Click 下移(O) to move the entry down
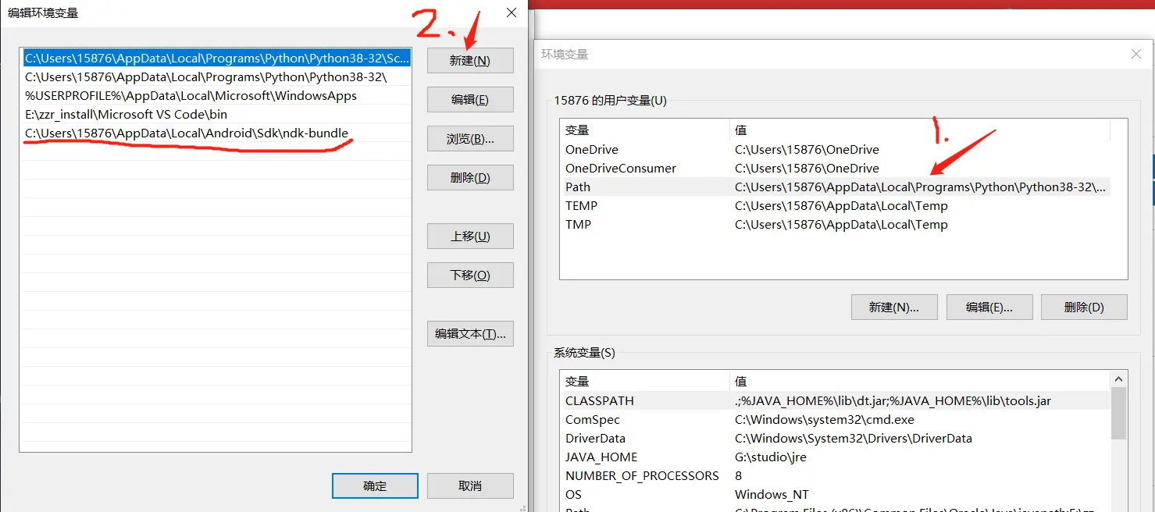 (x=469, y=275)
